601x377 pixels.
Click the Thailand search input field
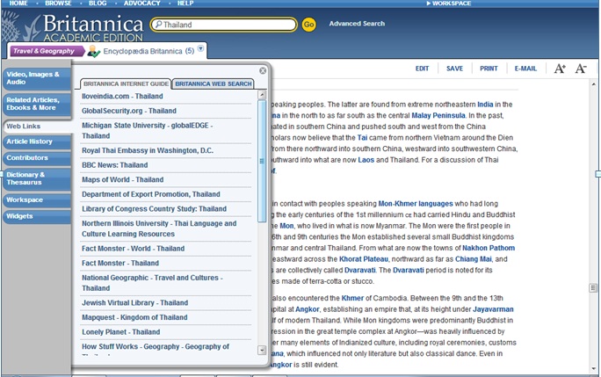pos(224,25)
